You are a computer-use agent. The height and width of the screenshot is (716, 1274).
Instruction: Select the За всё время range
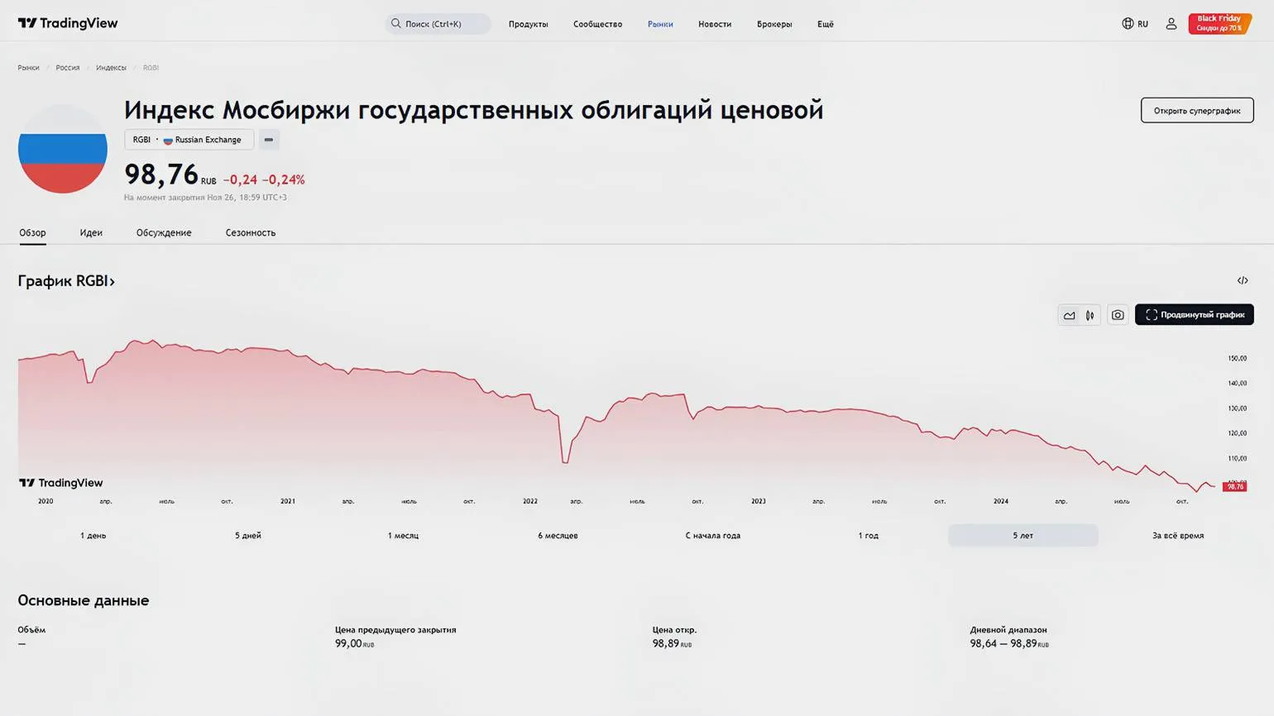1177,536
